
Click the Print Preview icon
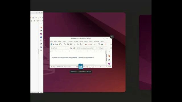[71, 44]
